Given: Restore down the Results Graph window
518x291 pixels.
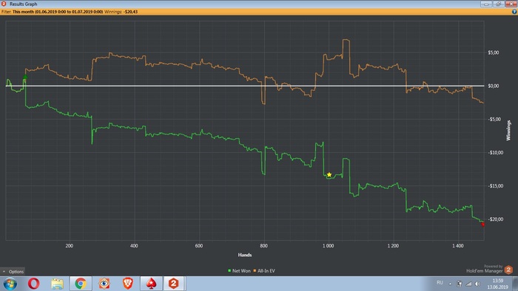Looking at the screenshot, I should click(498, 4).
